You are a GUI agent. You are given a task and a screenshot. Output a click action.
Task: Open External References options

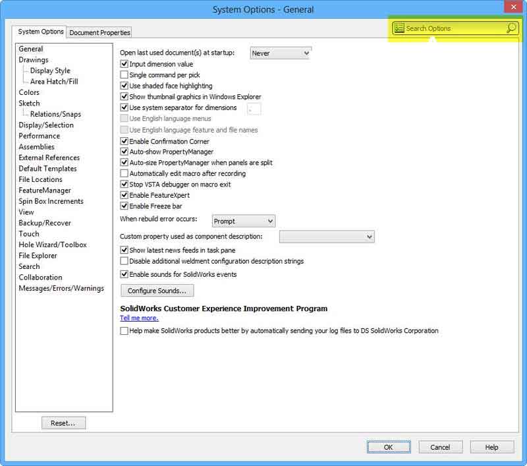(49, 158)
